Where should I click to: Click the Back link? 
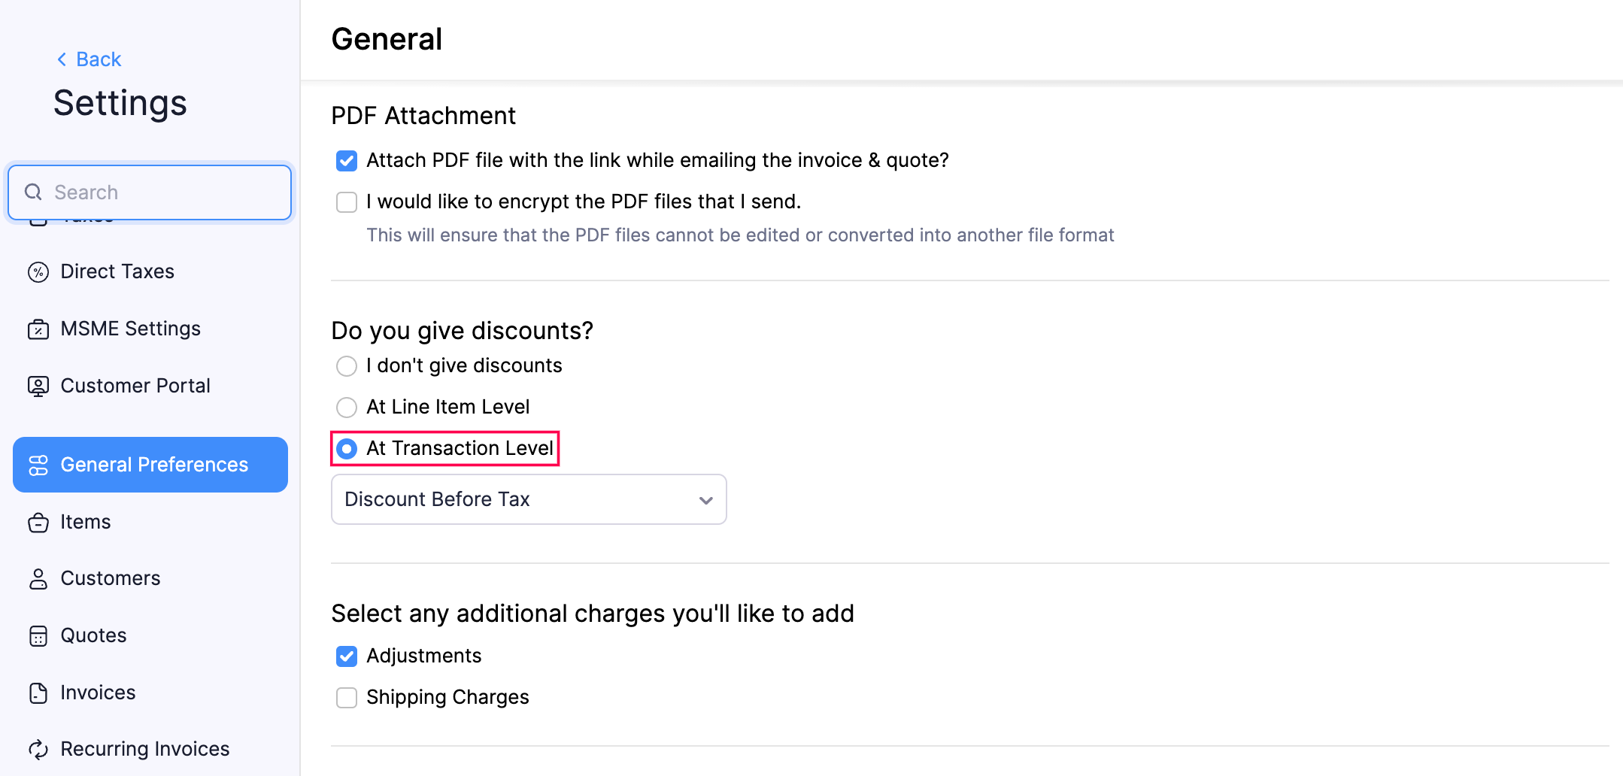89,59
